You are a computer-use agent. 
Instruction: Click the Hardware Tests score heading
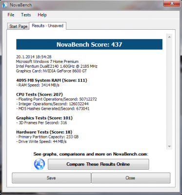(x=44, y=132)
